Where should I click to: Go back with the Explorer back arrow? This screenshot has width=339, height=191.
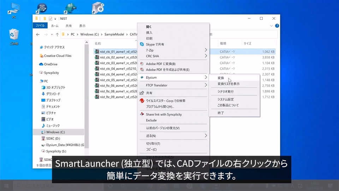(x=38, y=34)
